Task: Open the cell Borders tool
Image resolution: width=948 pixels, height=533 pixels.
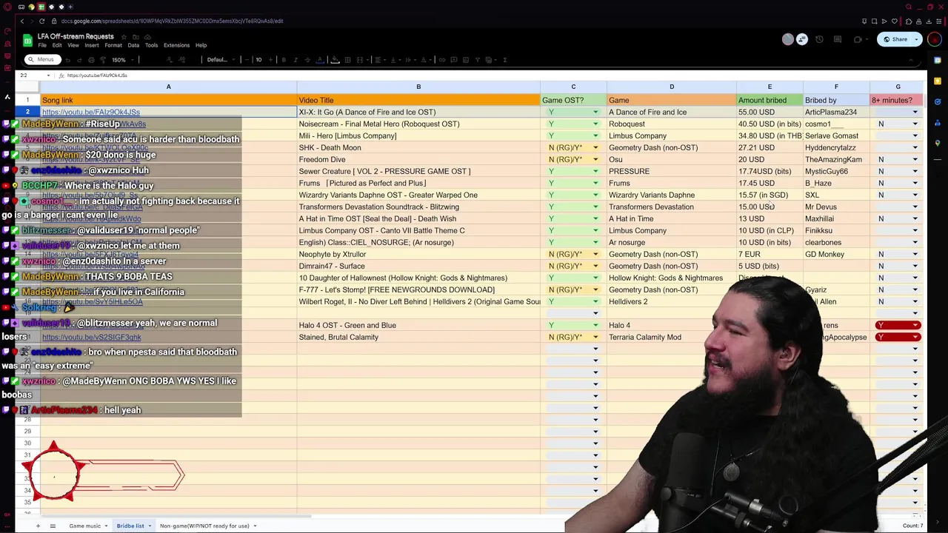Action: (x=347, y=60)
